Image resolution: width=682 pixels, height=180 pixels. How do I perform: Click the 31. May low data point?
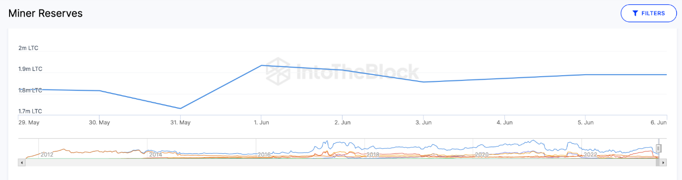(180, 109)
